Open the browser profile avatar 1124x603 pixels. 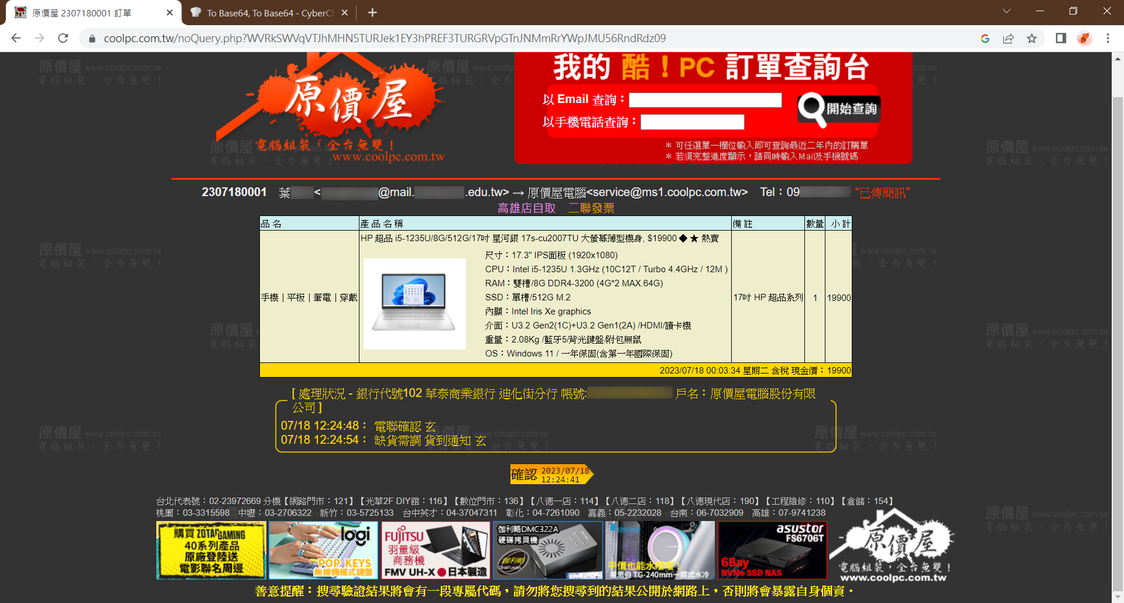pyautogui.click(x=1084, y=38)
